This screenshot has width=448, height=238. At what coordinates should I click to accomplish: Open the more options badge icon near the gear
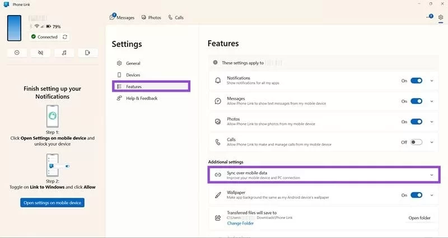pyautogui.click(x=430, y=17)
